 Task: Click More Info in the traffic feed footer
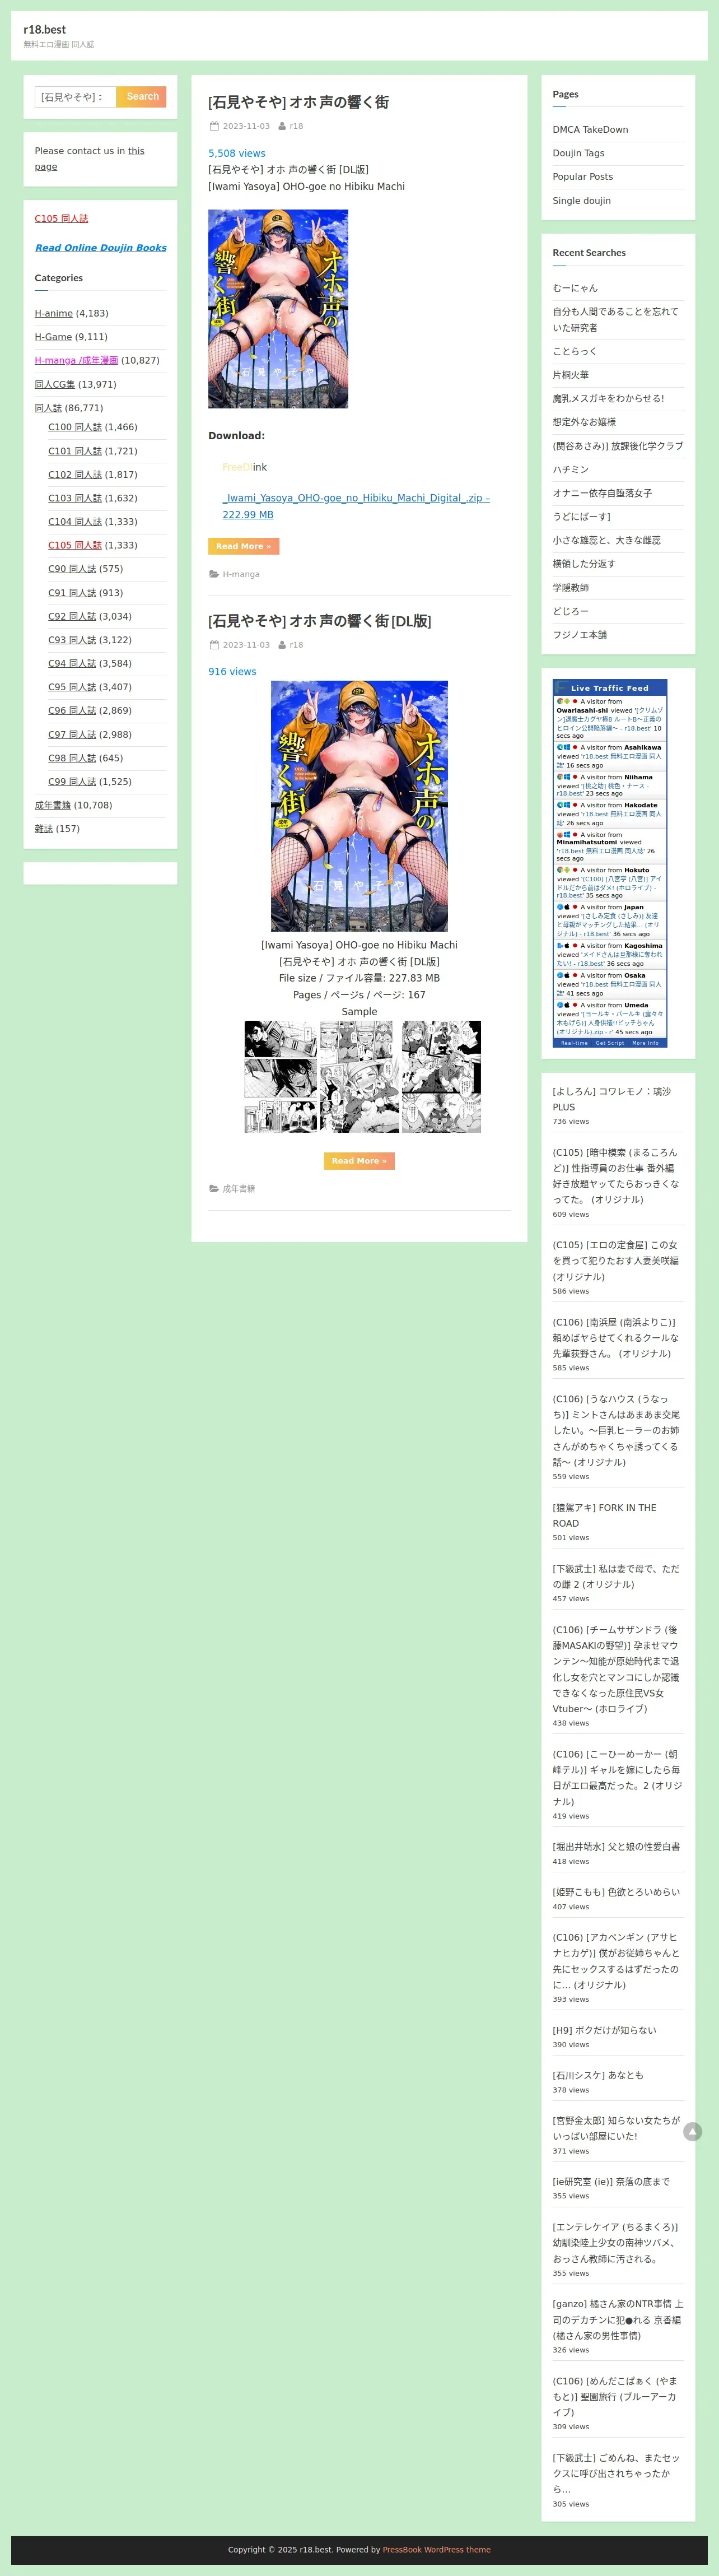[645, 1043]
